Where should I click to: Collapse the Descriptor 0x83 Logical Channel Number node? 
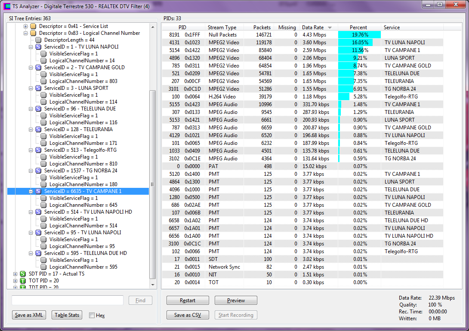[26, 33]
